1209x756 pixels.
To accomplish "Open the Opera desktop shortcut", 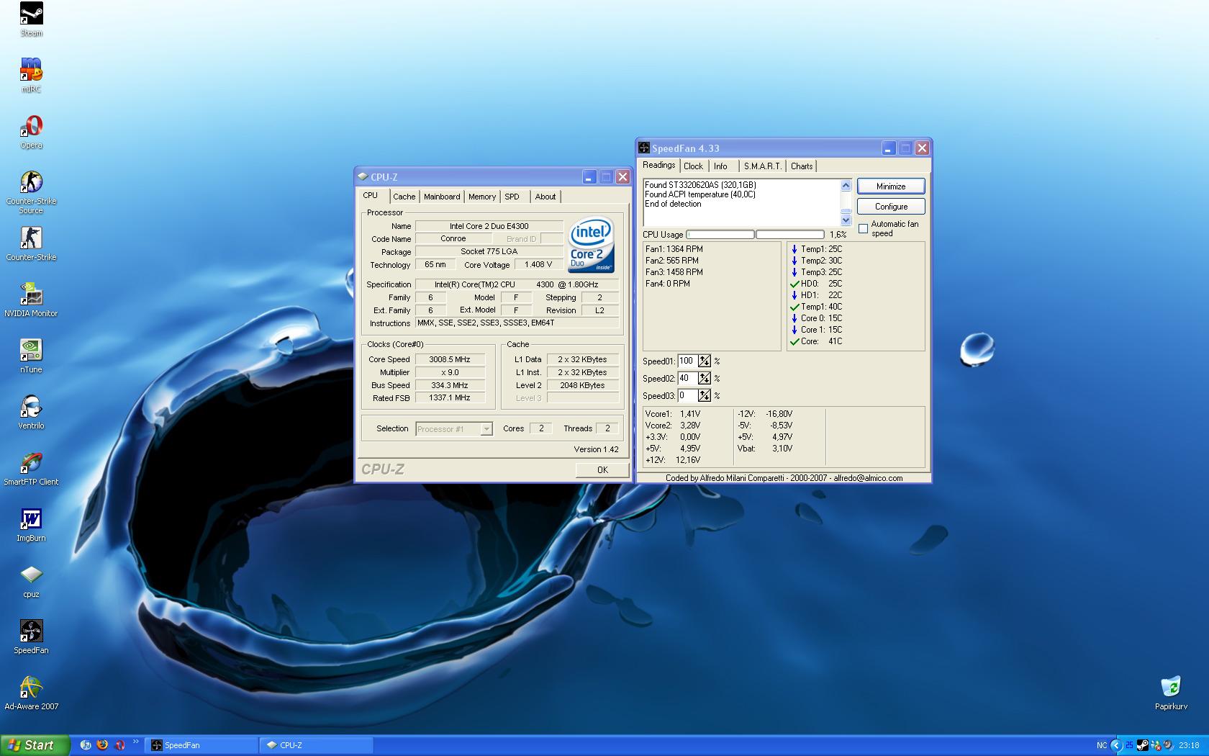I will pyautogui.click(x=31, y=132).
